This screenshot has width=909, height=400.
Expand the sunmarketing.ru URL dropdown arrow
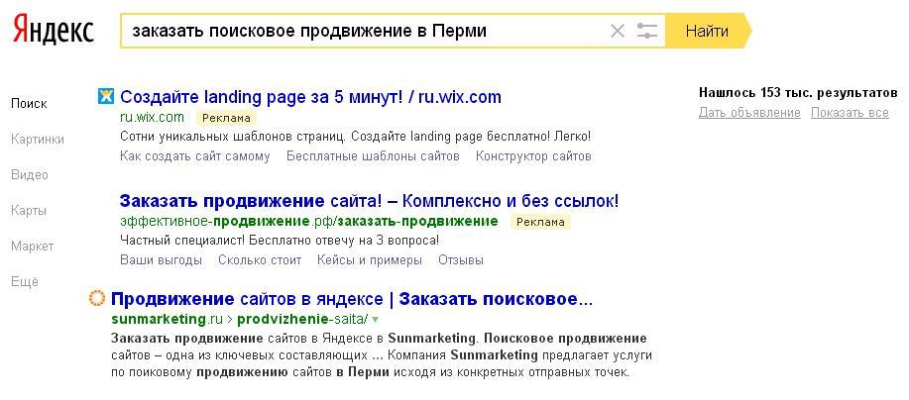click(x=376, y=319)
